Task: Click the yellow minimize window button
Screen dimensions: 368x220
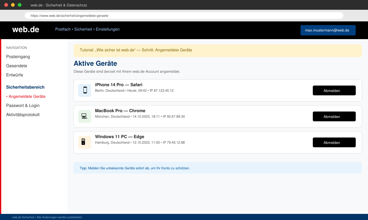Action: 13,5
